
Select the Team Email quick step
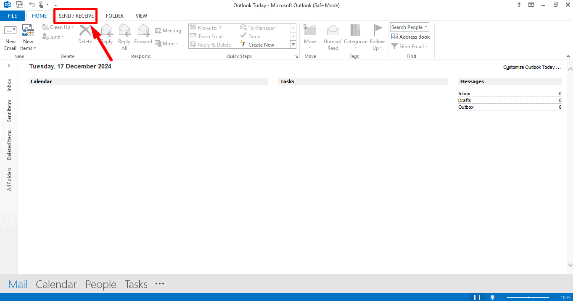[207, 37]
